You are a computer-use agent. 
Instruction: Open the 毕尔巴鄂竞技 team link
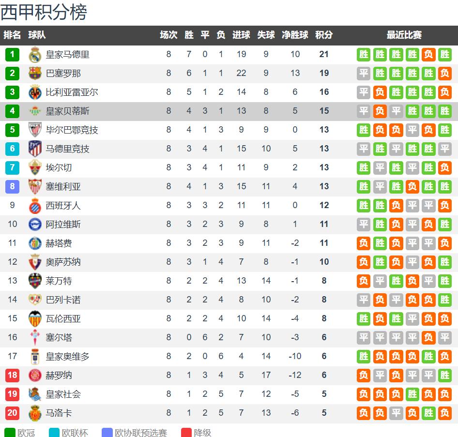tap(72, 130)
